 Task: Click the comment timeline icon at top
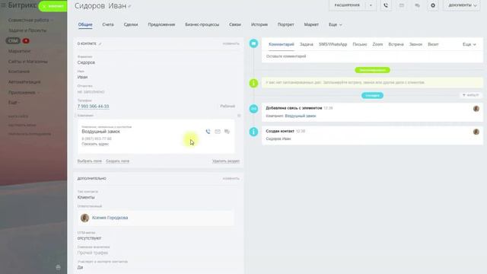tap(253, 43)
